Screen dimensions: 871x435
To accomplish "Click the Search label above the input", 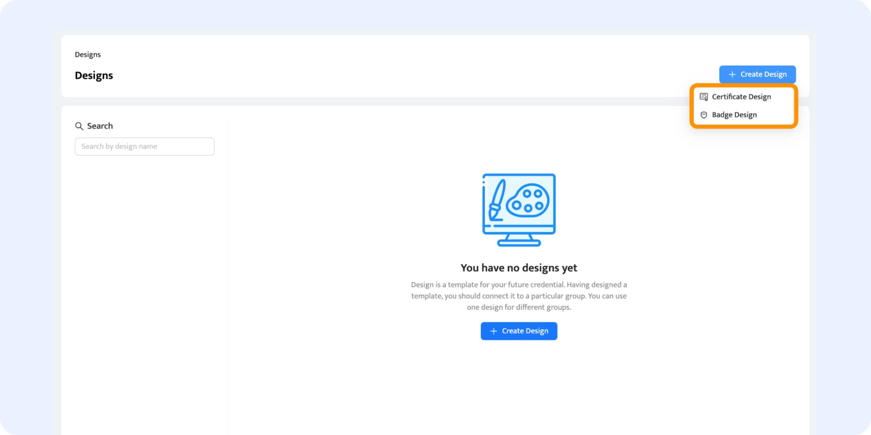I will tap(100, 126).
